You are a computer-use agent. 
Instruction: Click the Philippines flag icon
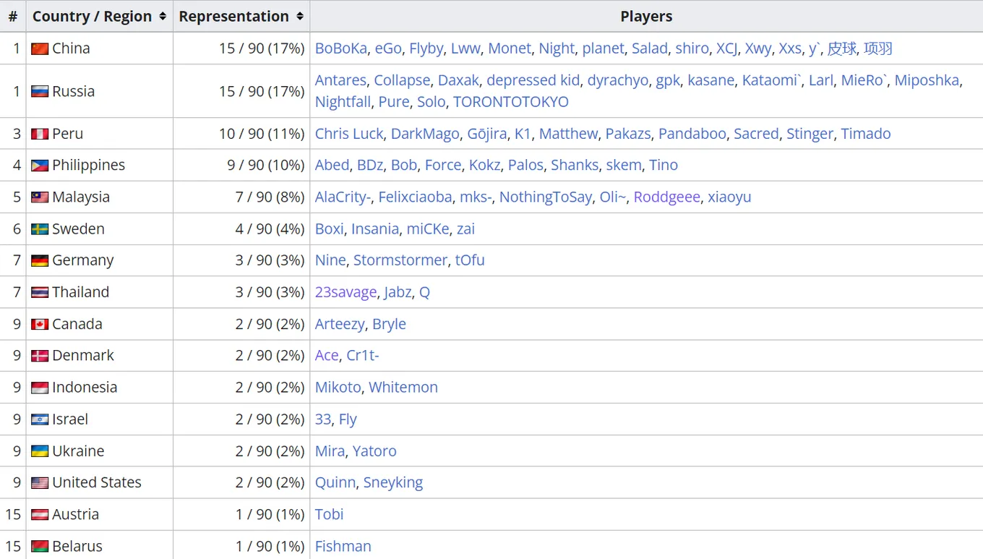[x=40, y=166]
